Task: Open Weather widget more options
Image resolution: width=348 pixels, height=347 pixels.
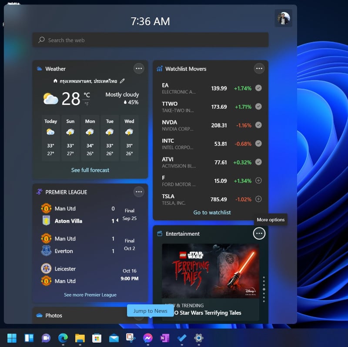Action: [139, 68]
